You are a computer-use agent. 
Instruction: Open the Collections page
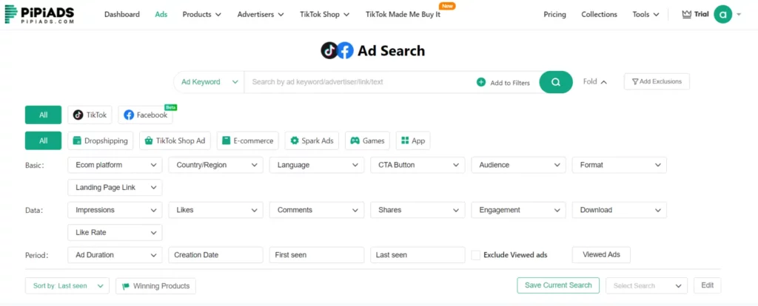click(x=599, y=15)
